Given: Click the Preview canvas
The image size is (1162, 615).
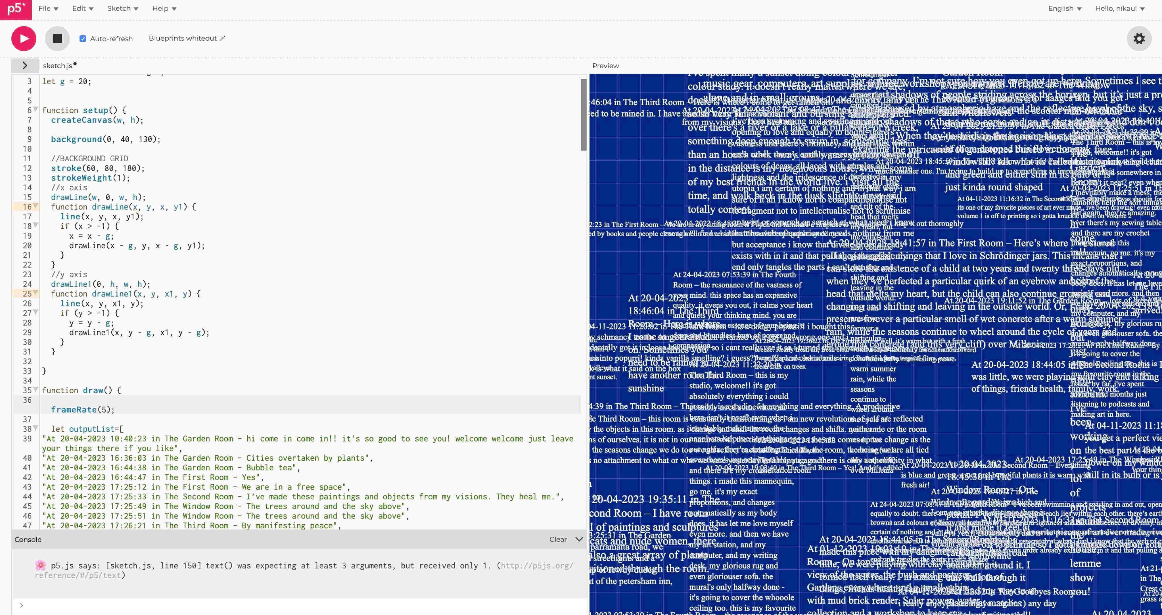Looking at the screenshot, I should click(875, 344).
